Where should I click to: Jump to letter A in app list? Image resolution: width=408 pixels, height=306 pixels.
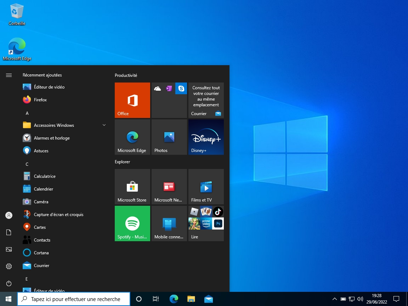click(x=27, y=113)
